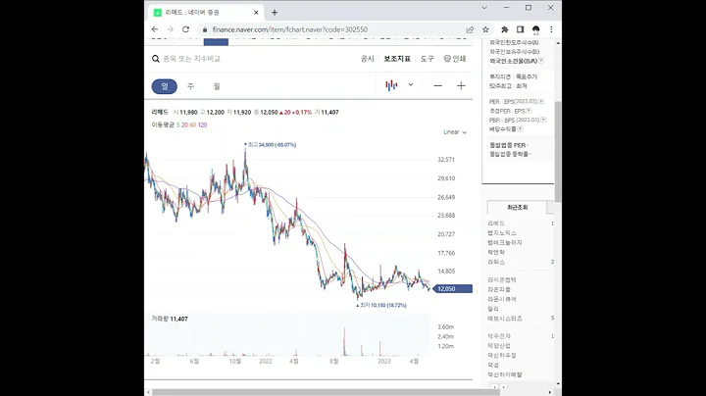Open 라온피플 in recent views list
The image size is (706, 396).
[499, 289]
